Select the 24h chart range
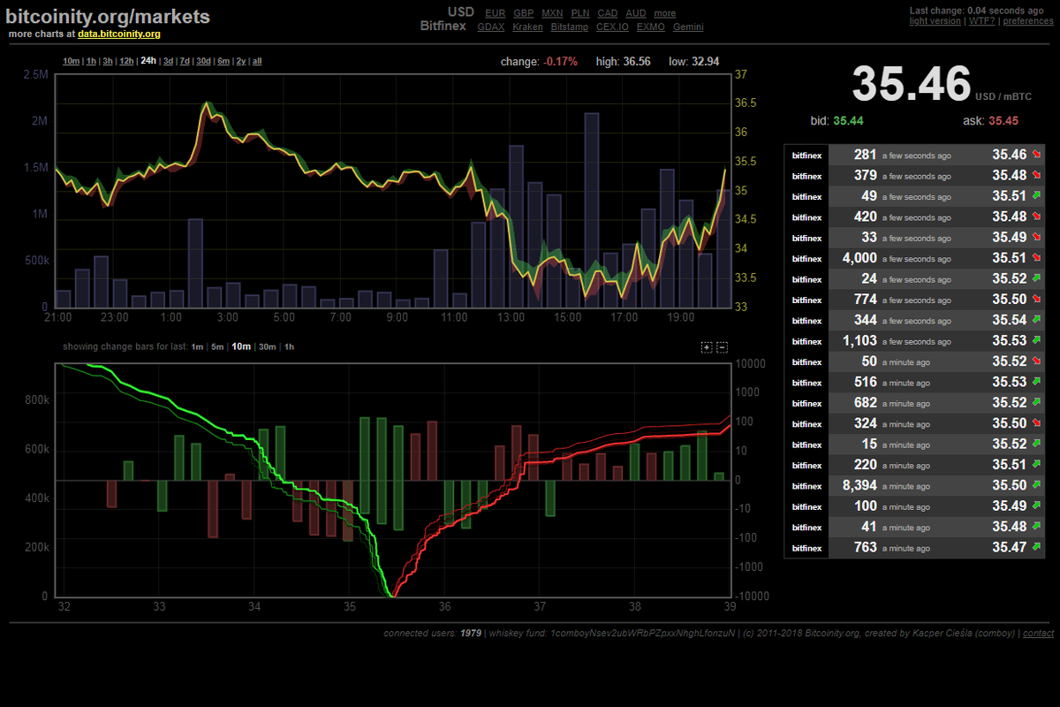 coord(148,61)
